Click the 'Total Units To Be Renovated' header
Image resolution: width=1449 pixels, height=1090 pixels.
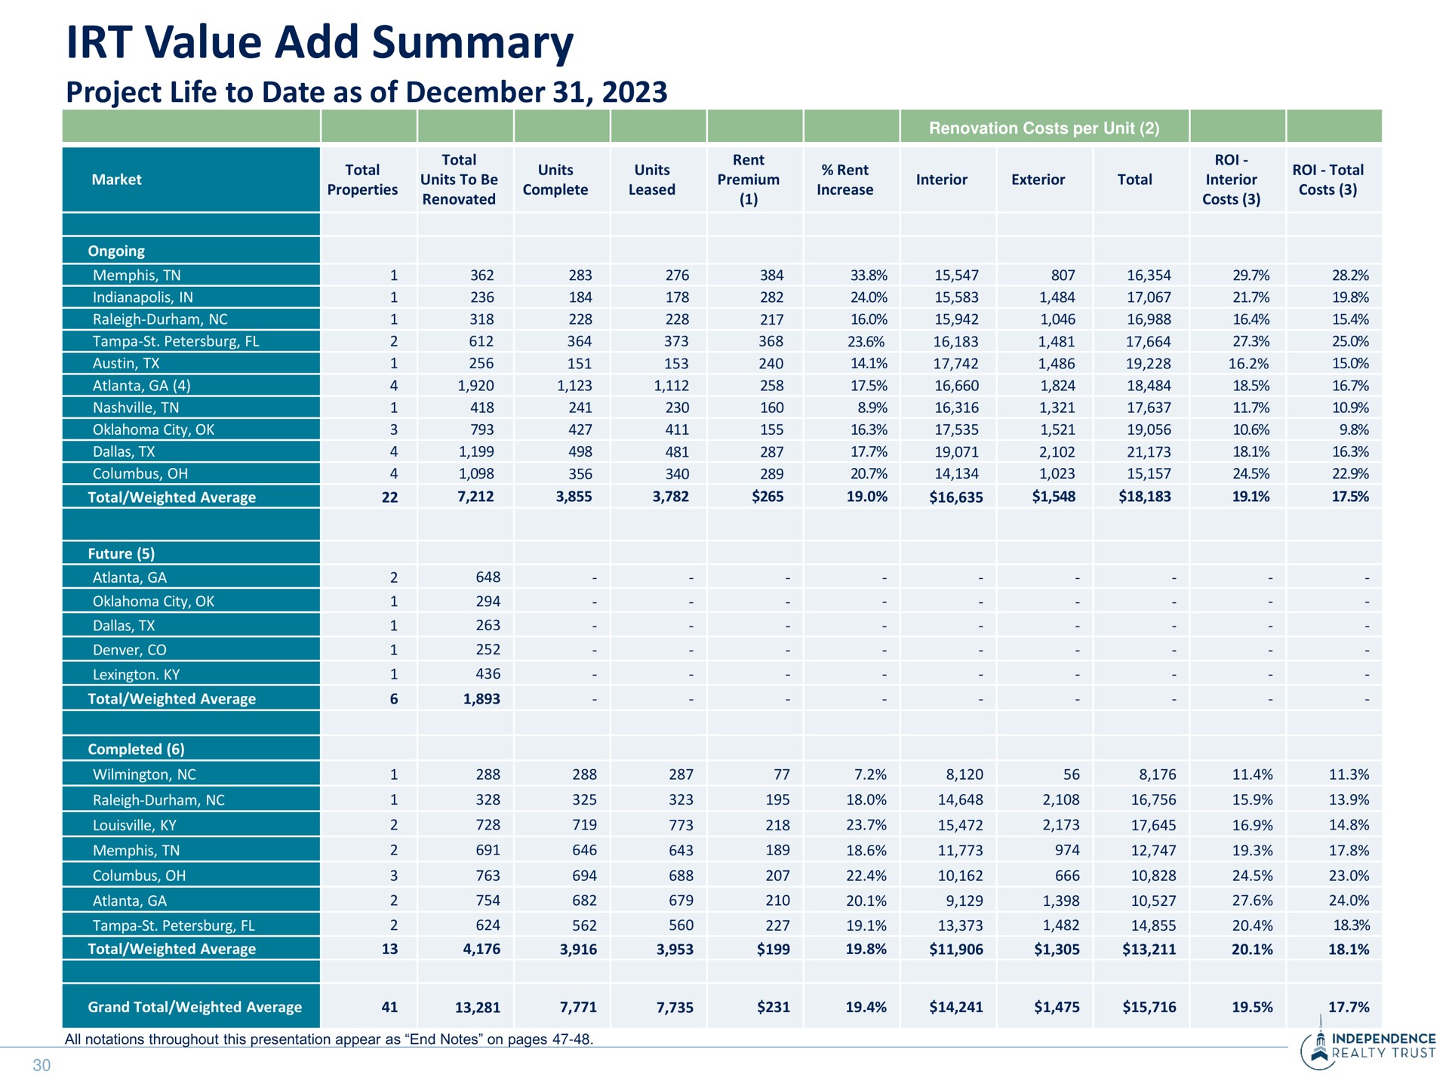click(x=459, y=180)
